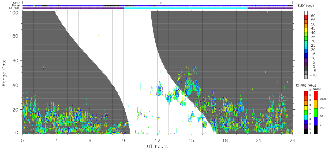
Task: Pick the light gray bottom ELEV colorbar swatch
Action: 306,77
